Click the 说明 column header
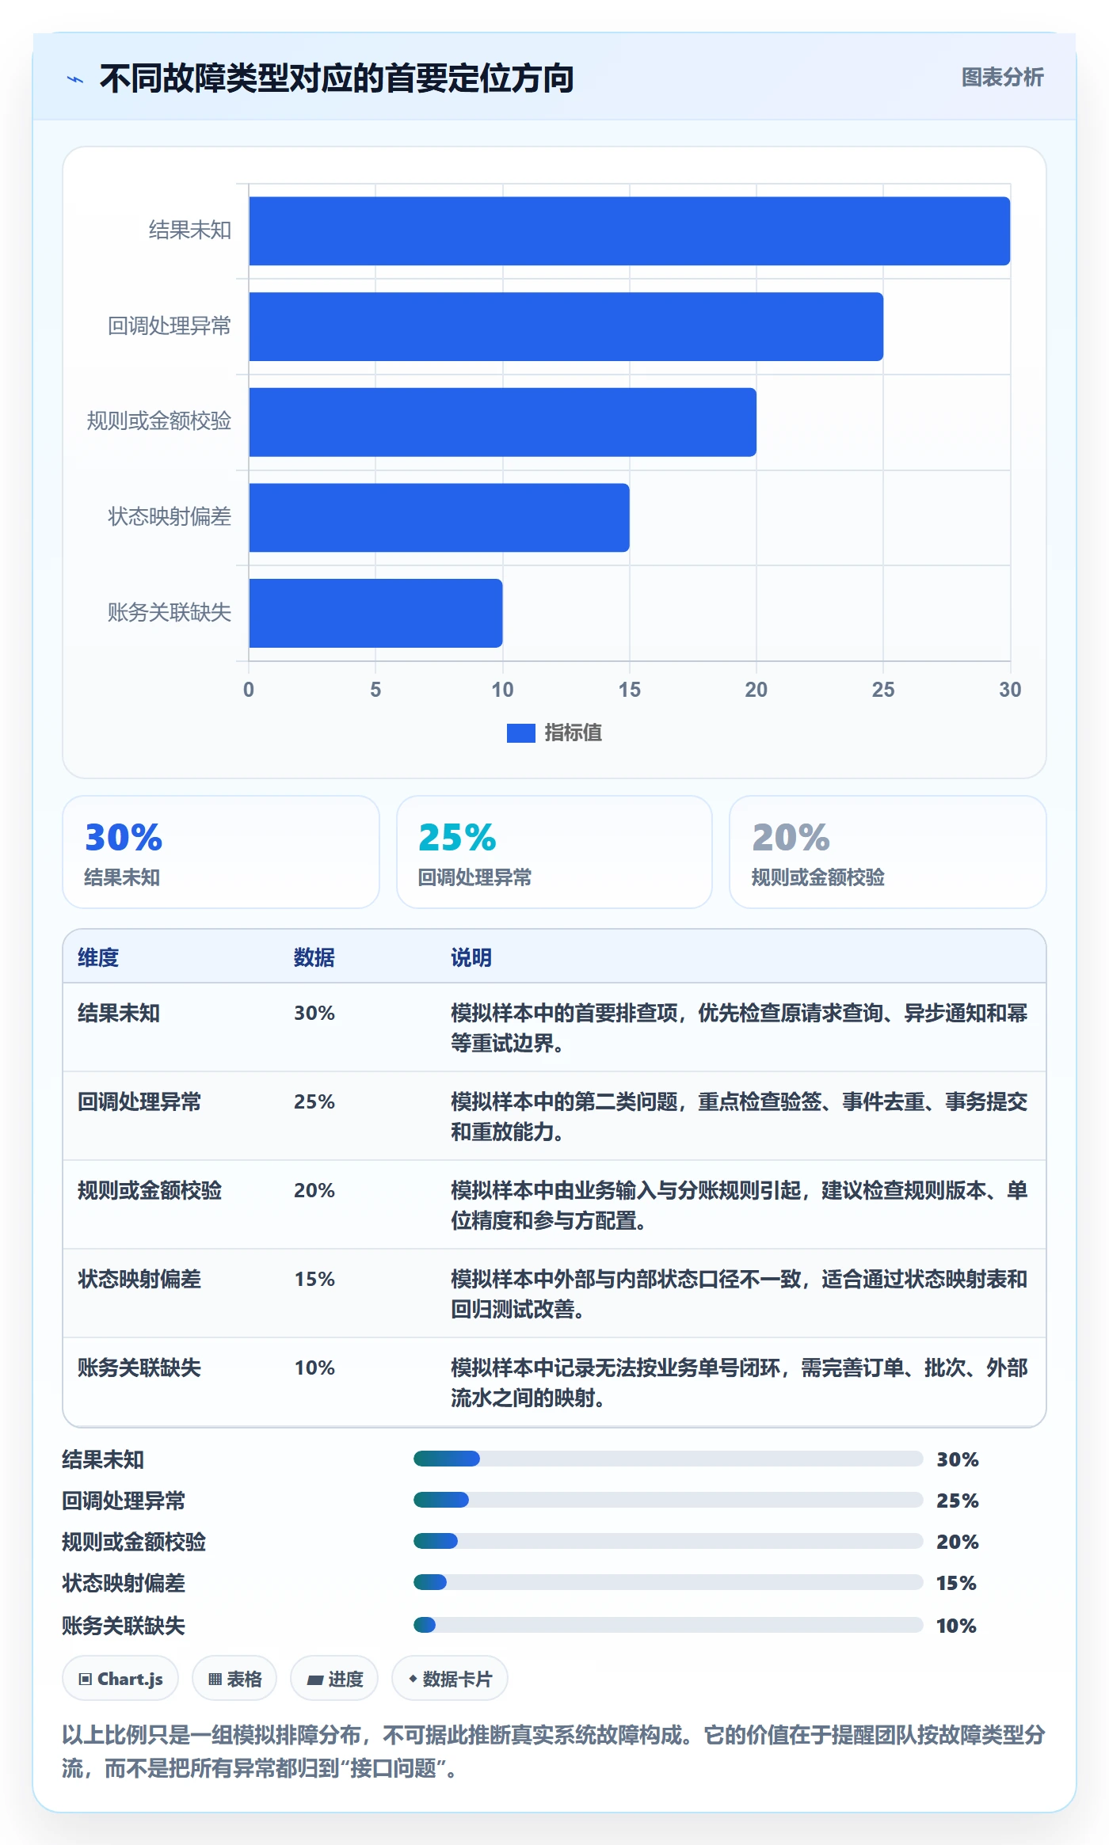 tap(471, 957)
